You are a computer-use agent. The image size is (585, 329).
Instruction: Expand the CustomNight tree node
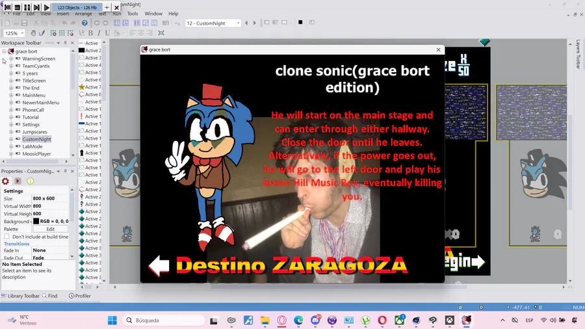(11, 139)
